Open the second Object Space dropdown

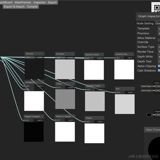pyautogui.click(x=146, y=90)
